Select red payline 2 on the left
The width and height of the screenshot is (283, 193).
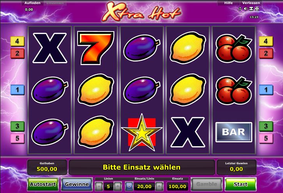pos(17,53)
